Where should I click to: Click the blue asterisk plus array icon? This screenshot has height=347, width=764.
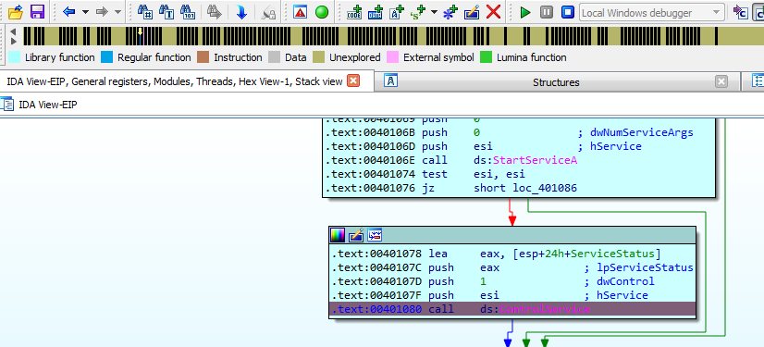[450, 12]
